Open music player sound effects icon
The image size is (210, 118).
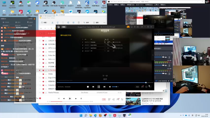pos(109,99)
